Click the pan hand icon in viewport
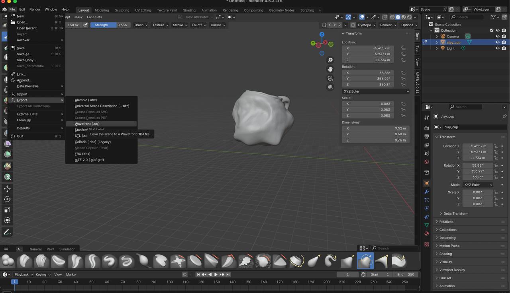 point(330,69)
